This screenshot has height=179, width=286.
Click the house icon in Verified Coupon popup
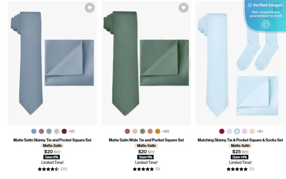[x=266, y=24]
